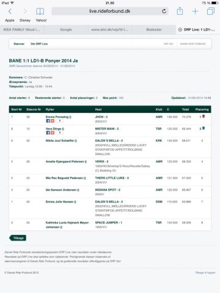Click horse name SPACE JUMPER - 1
The image size is (220, 293).
108,223
